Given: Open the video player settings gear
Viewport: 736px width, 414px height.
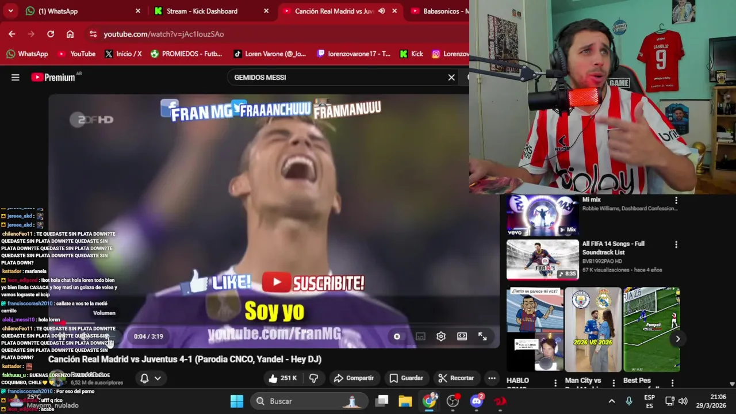Looking at the screenshot, I should [441, 336].
